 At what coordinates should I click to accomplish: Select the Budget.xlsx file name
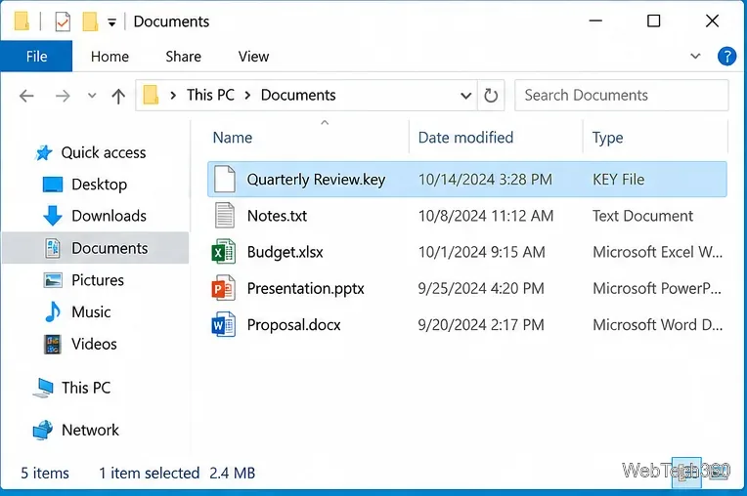[x=285, y=252]
